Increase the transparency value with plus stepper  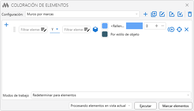click(157, 26)
